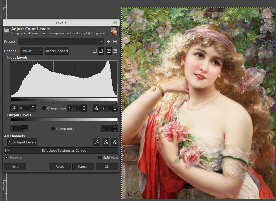
Task: Click the gamma field showing 1,53
Action: [74, 108]
